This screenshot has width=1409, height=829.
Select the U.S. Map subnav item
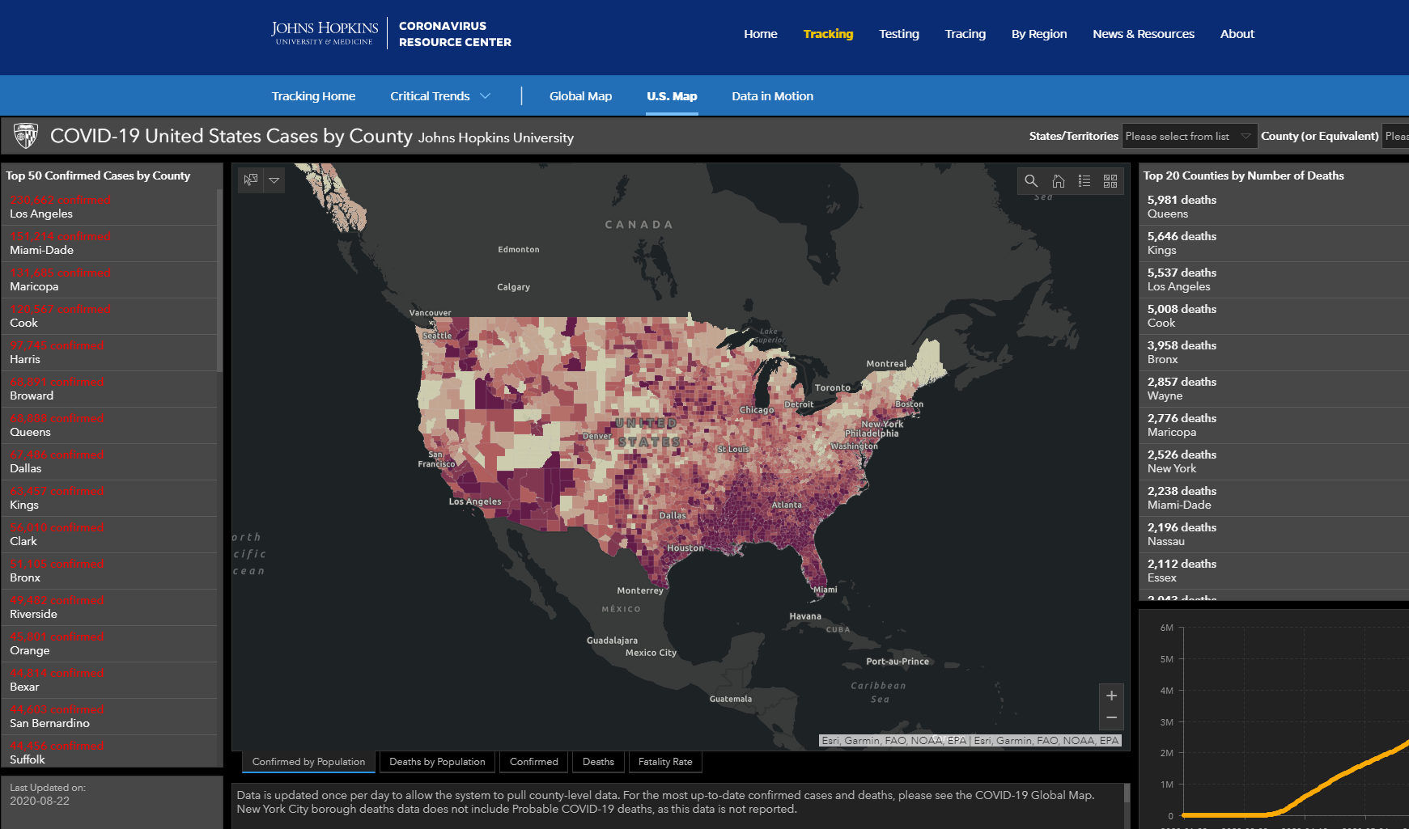point(672,95)
